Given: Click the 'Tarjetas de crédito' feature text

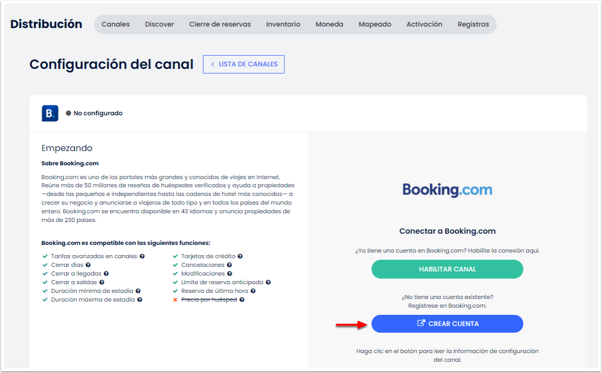Looking at the screenshot, I should pyautogui.click(x=208, y=256).
